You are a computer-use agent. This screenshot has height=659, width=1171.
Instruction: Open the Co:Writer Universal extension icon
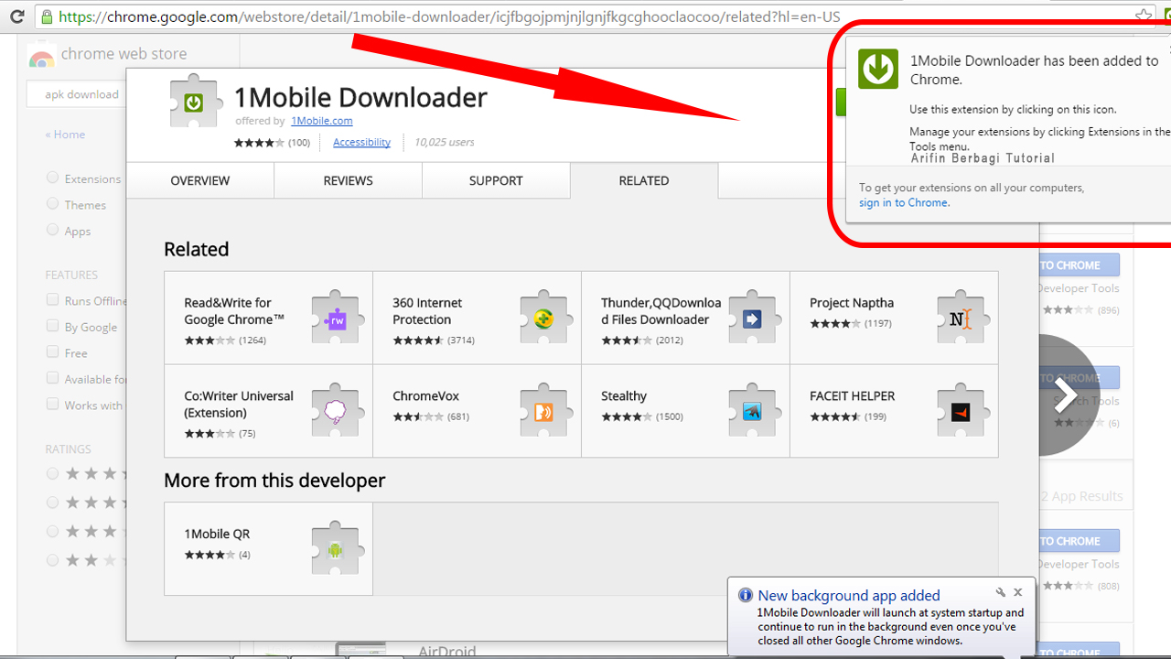click(338, 411)
